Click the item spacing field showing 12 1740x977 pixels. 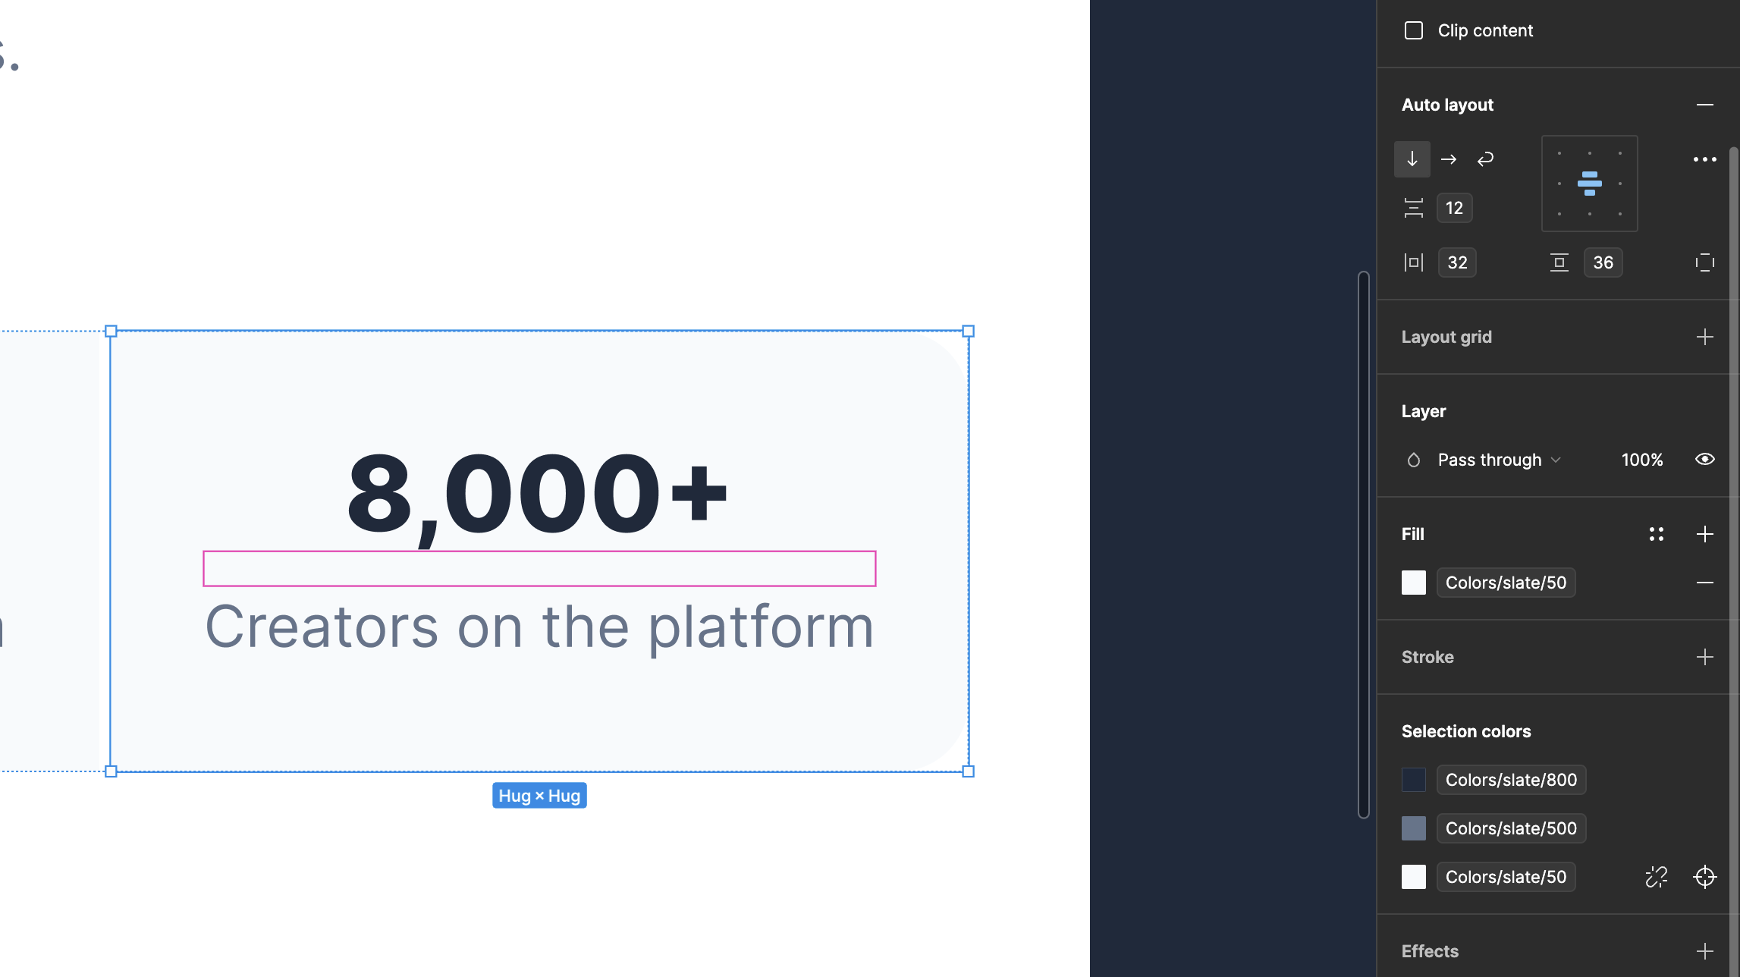click(1454, 208)
